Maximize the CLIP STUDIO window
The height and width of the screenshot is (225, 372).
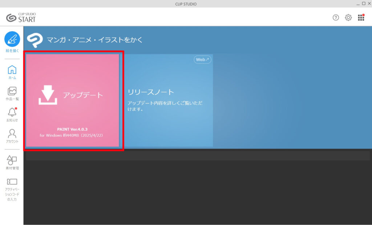pyautogui.click(x=364, y=4)
